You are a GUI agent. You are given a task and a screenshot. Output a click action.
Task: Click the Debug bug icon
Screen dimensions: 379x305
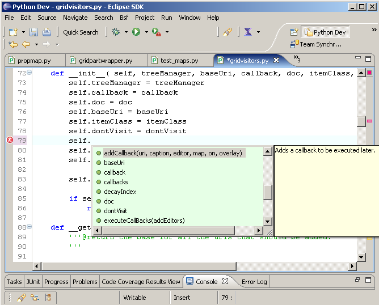pos(116,32)
